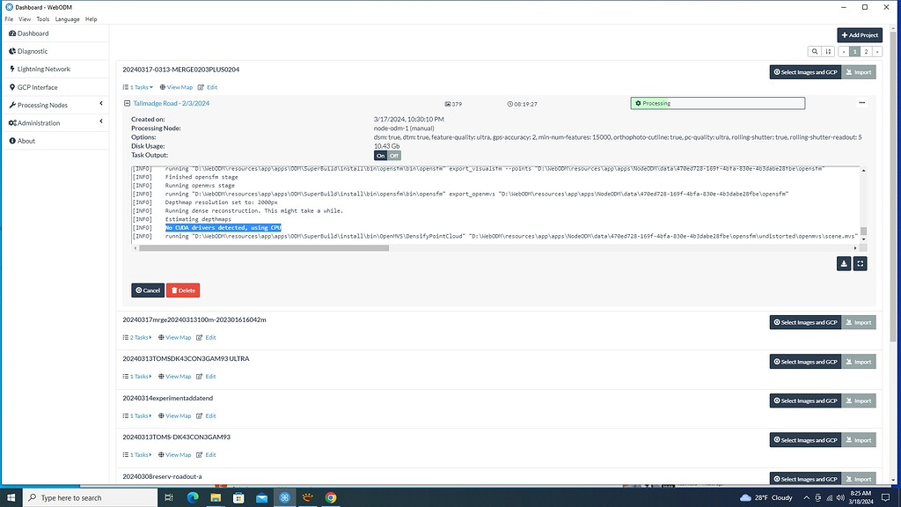
Task: Open the Language menu
Action: [x=67, y=18]
